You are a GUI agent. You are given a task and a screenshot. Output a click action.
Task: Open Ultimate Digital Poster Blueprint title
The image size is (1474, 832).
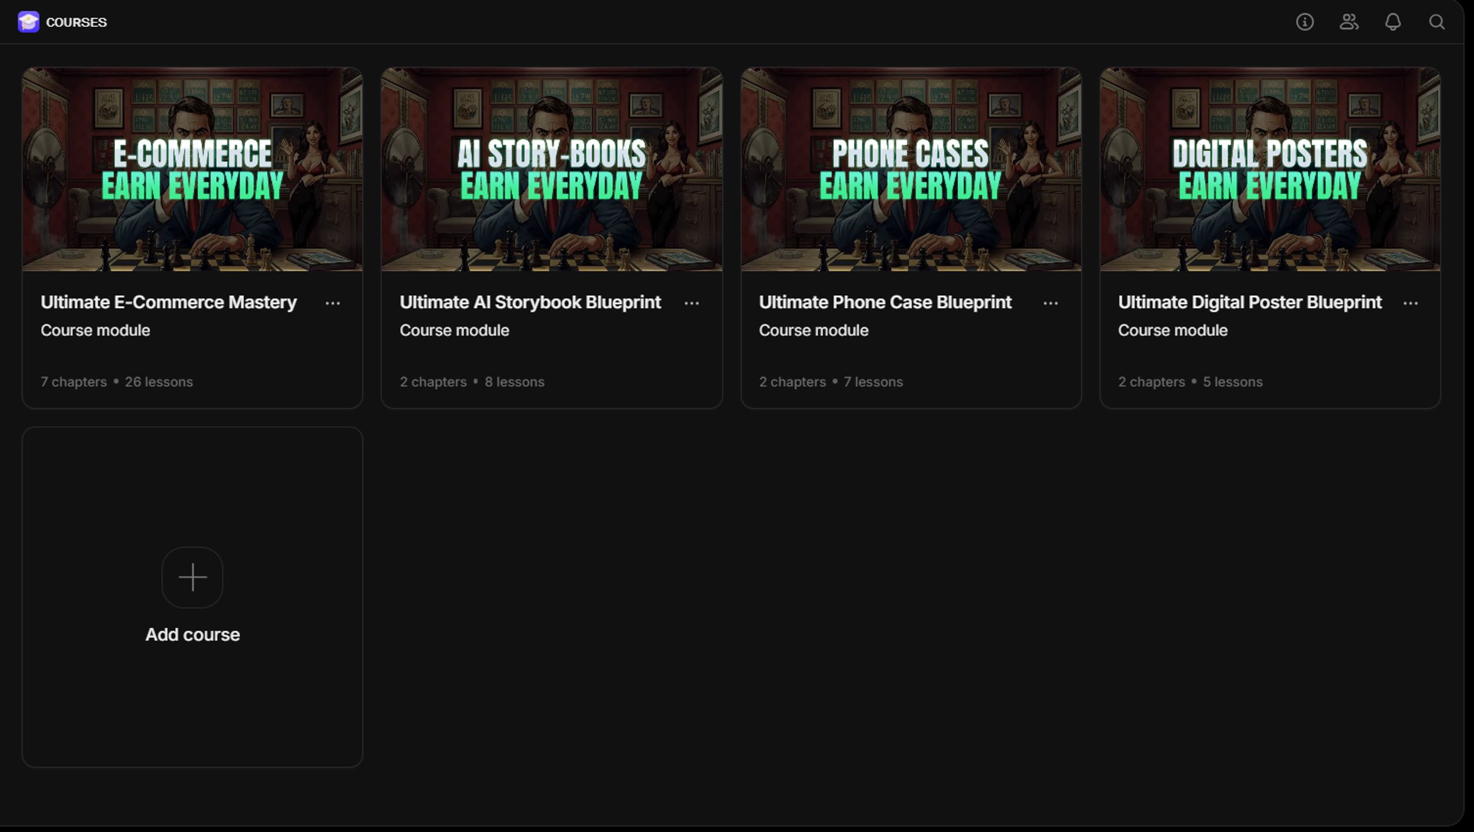point(1250,302)
